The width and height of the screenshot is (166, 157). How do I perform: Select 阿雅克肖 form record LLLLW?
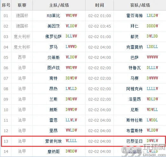(x=152, y=88)
